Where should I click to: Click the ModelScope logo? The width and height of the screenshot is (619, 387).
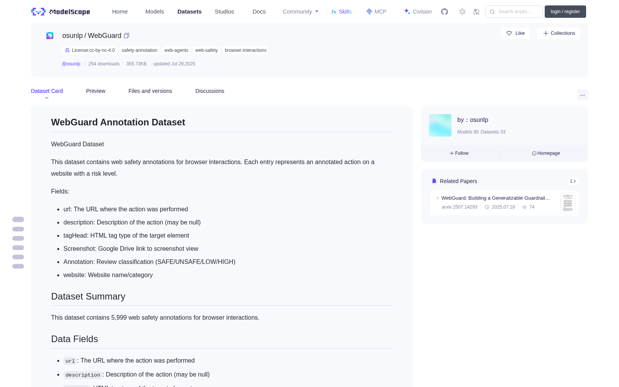61,12
